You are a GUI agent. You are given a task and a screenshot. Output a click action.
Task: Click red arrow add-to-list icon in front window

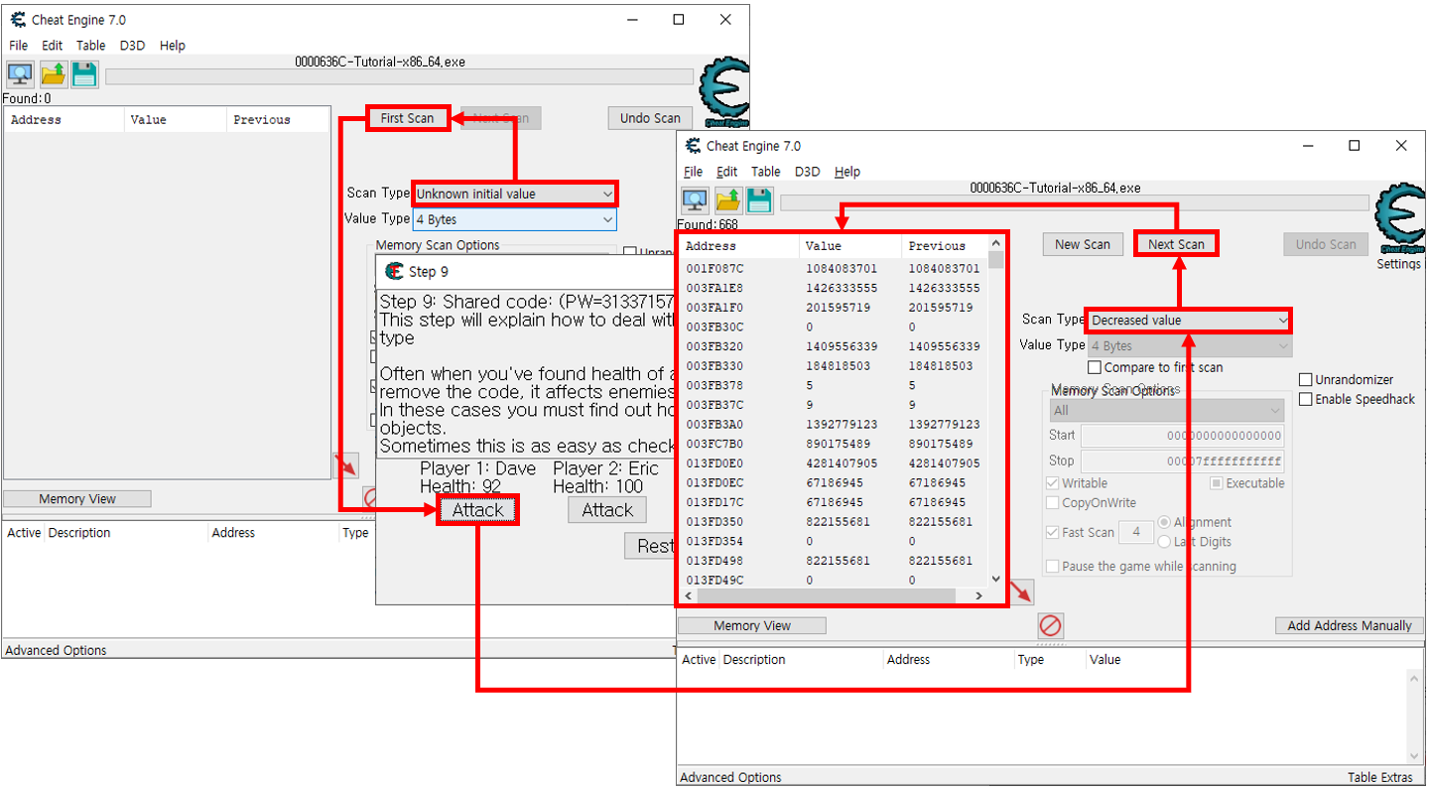pyautogui.click(x=1021, y=592)
